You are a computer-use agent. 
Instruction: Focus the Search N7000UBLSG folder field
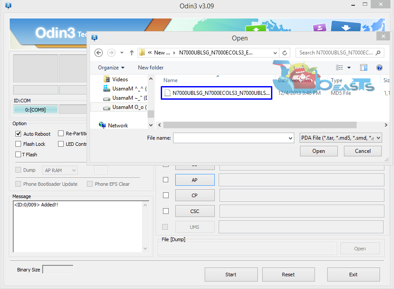340,53
